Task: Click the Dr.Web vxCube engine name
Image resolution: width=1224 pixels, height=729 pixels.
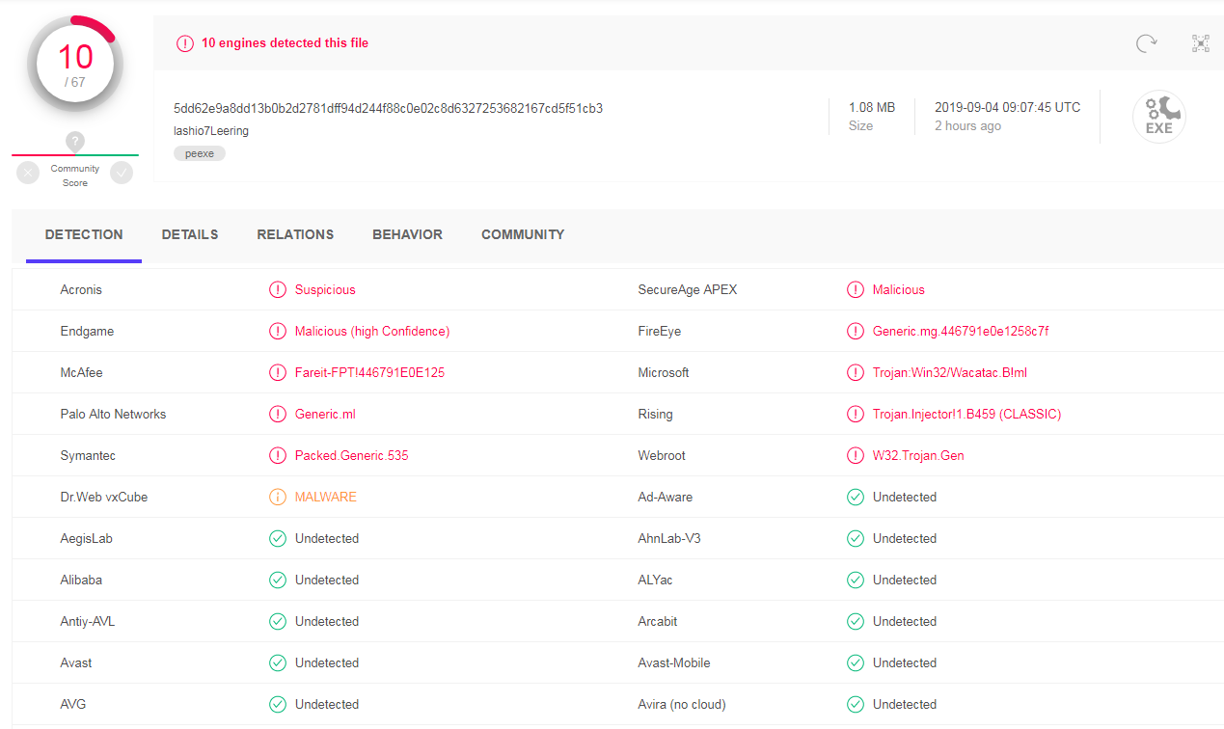Action: click(104, 497)
